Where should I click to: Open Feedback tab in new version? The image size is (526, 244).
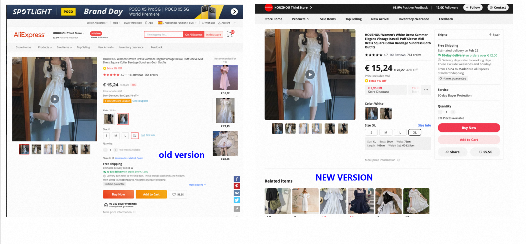tap(446, 19)
